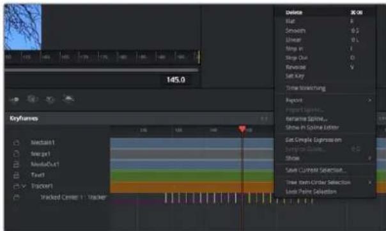
Task: Choose Smooth in the context menu
Action: (x=325, y=31)
